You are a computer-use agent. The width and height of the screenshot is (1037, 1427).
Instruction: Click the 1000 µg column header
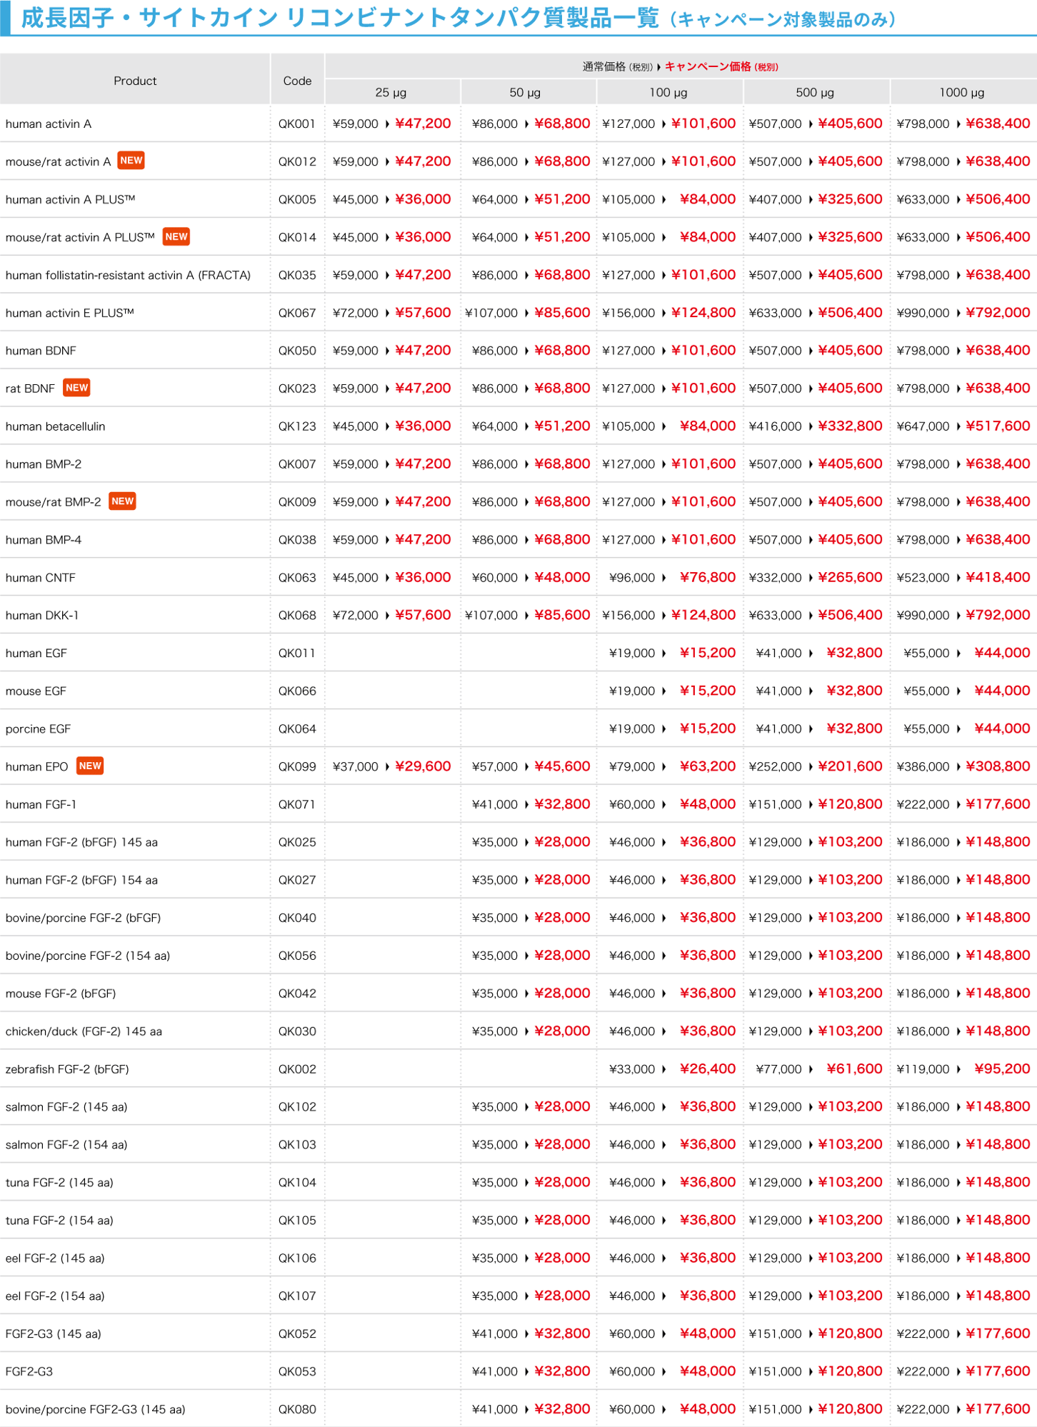961,92
